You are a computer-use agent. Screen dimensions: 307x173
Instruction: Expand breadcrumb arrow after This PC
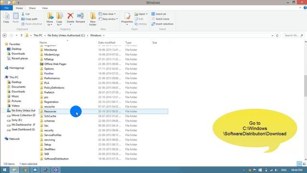click(x=45, y=36)
